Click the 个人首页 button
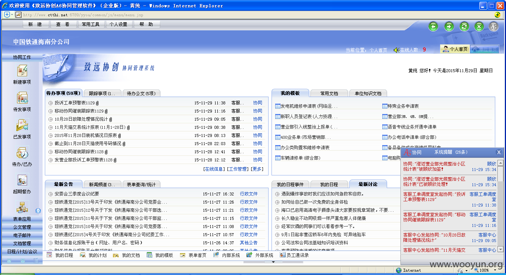Screen dimensions: 506x275 455,49
